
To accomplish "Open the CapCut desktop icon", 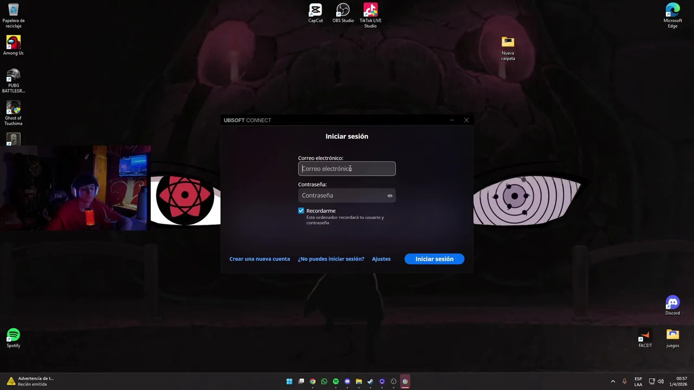I will coord(316,14).
